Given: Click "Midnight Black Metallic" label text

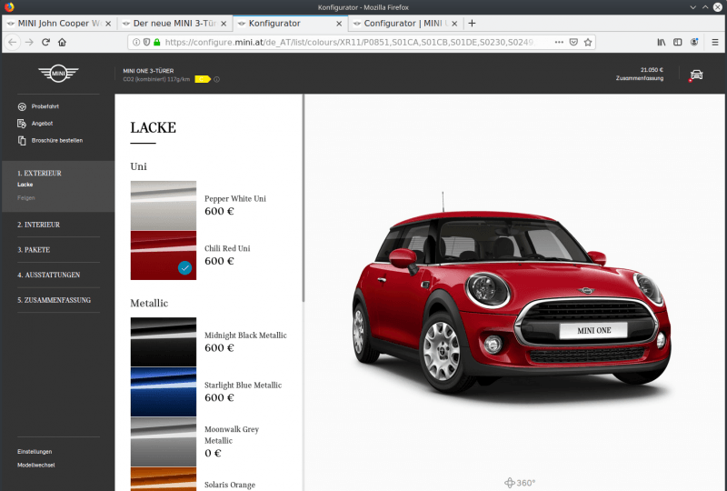Looking at the screenshot, I should coord(245,336).
